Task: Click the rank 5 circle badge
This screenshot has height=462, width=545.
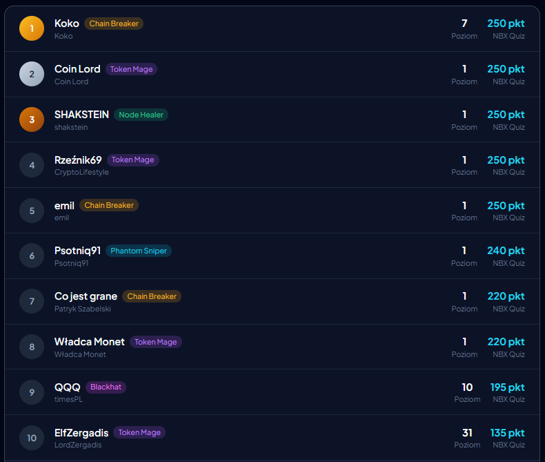Action: [x=32, y=211]
